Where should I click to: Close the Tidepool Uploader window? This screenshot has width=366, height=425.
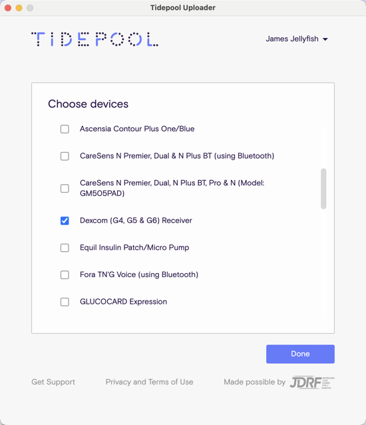click(x=8, y=8)
